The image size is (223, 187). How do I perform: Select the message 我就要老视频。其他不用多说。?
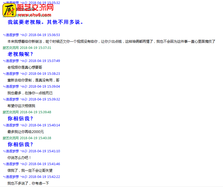tap(45, 22)
